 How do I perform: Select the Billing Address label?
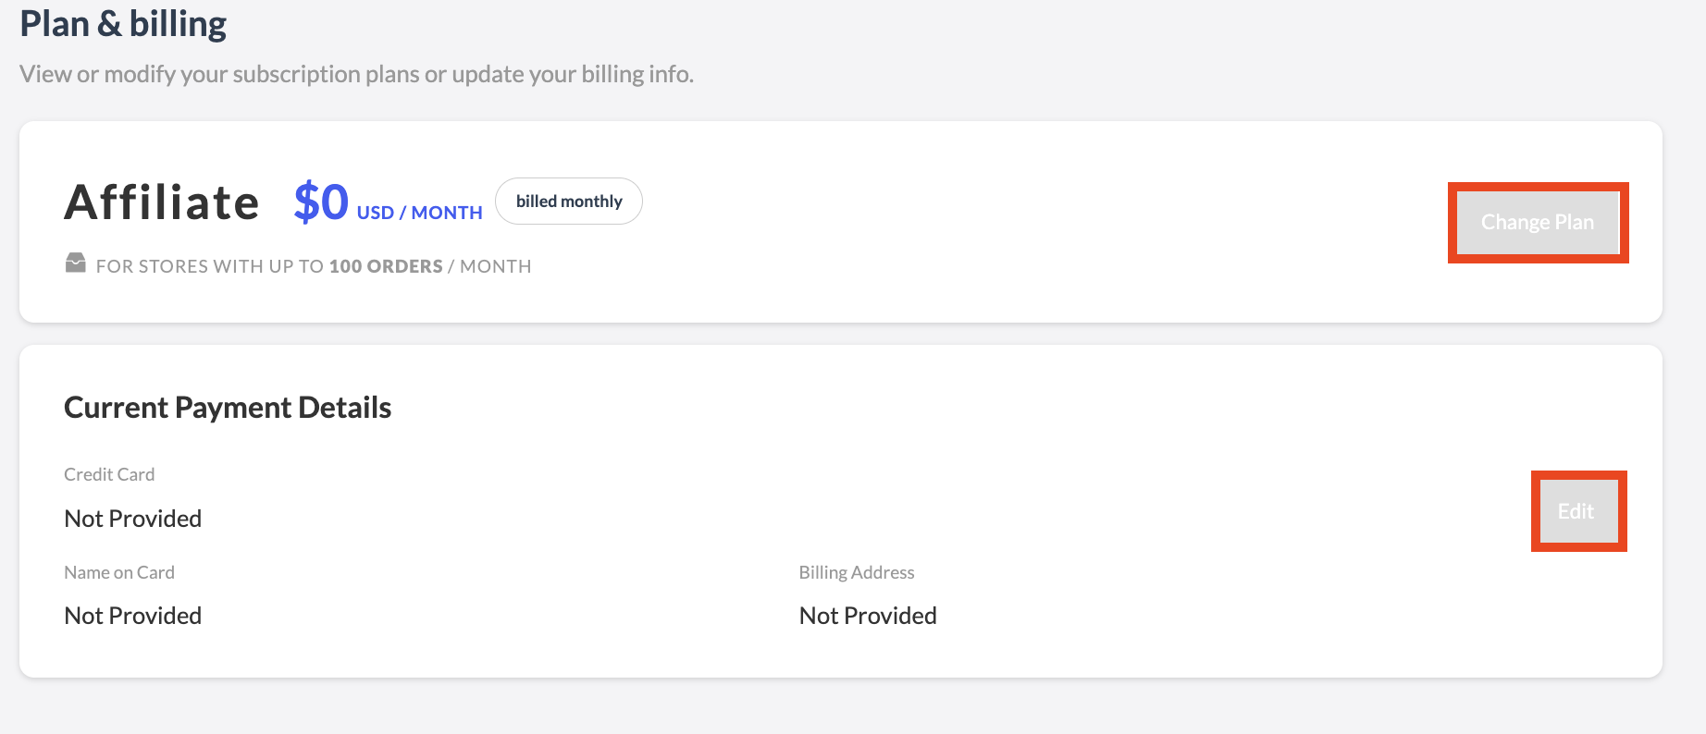pyautogui.click(x=856, y=572)
